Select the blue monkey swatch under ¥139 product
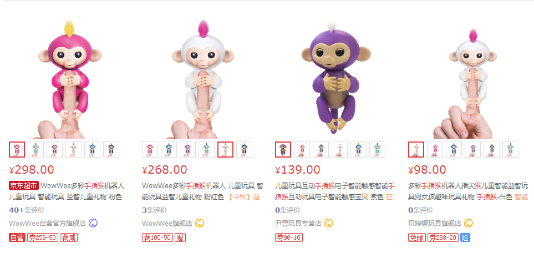 [x=358, y=150]
